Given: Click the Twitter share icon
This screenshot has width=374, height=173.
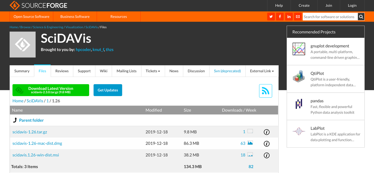Looking at the screenshot, I should coord(271,17).
